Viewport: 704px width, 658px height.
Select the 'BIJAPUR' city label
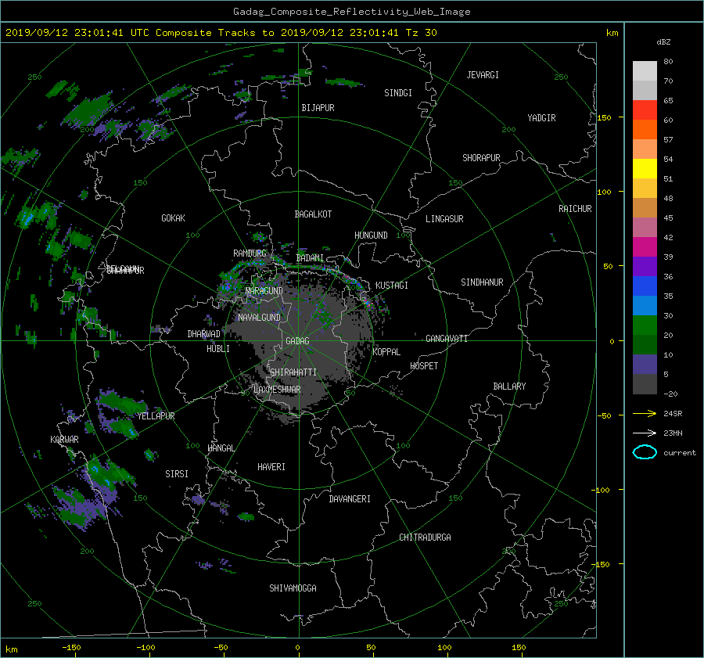(318, 108)
